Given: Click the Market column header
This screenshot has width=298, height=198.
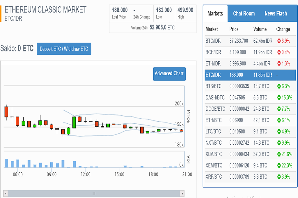Looking at the screenshot, I should point(212,29).
